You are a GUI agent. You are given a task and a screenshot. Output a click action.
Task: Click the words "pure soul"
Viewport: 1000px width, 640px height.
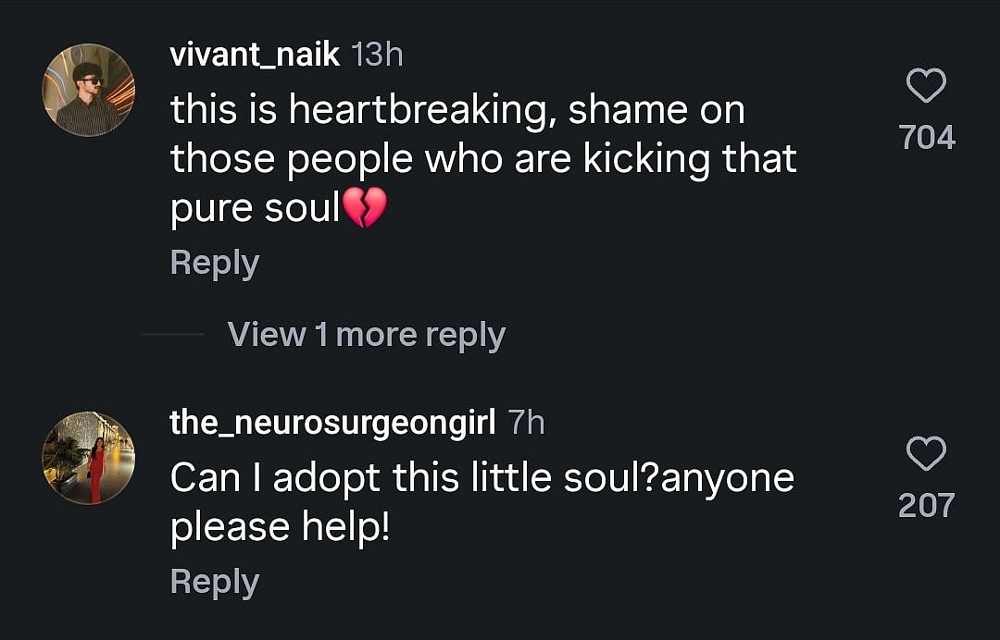point(256,210)
